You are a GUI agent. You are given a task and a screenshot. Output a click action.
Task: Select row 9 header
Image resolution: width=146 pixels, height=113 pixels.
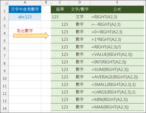(4, 70)
